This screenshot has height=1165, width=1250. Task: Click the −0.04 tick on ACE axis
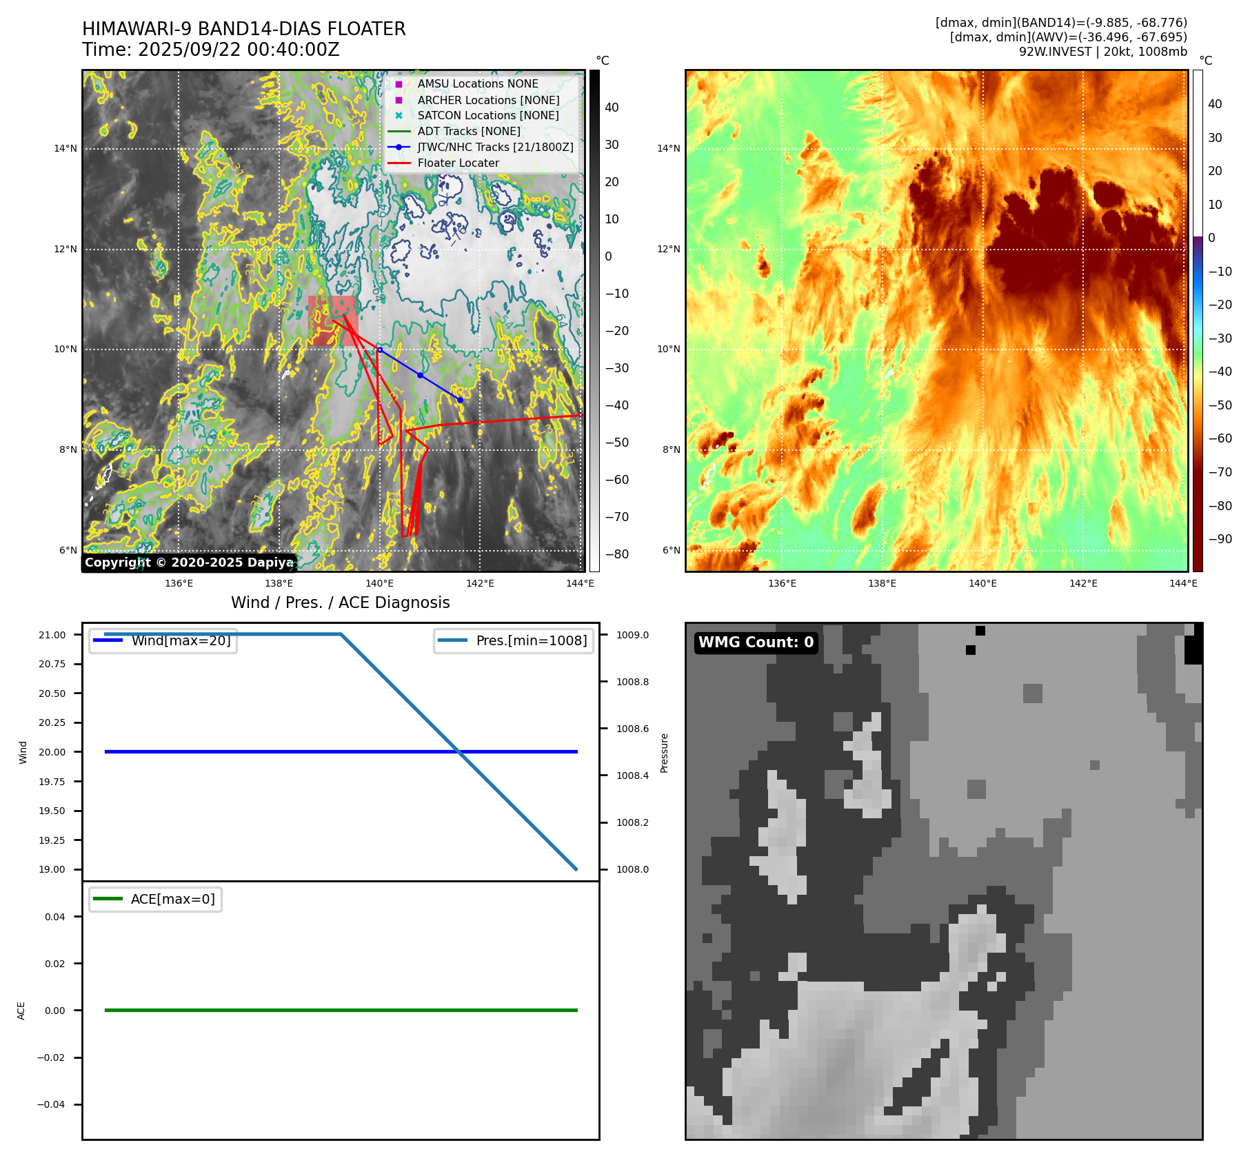(x=51, y=1104)
